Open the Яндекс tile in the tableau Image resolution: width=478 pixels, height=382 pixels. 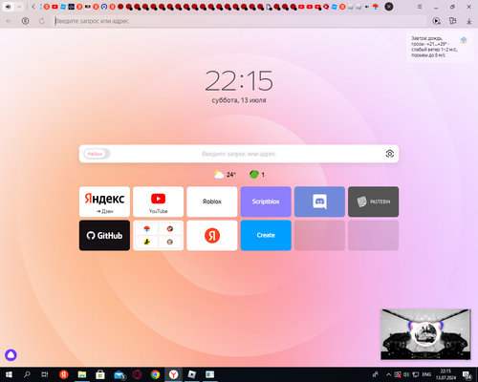[x=104, y=202]
